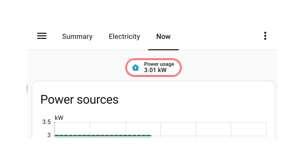Image resolution: width=304 pixels, height=160 pixels.
Task: Click the home lightning bolt icon
Action: [136, 68]
